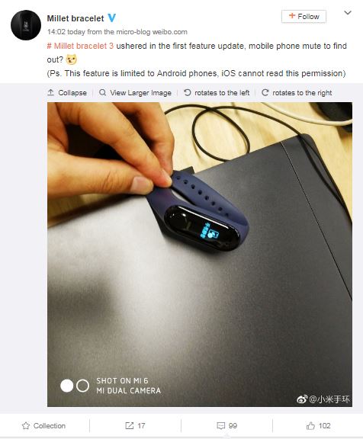Click the magnifier View Larger Image icon
The image size is (363, 439).
pos(102,92)
